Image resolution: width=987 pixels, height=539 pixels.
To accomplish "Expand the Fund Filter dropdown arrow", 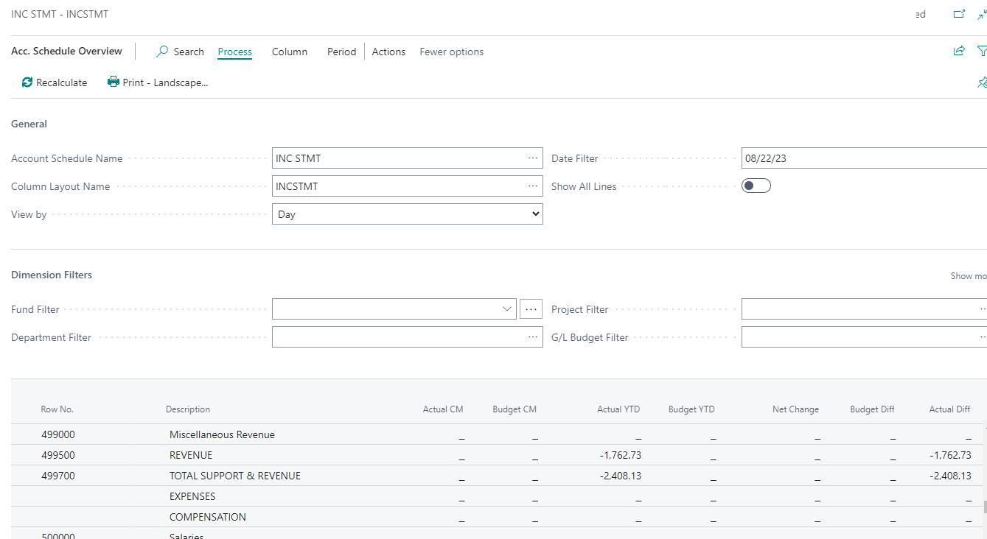I will 507,309.
